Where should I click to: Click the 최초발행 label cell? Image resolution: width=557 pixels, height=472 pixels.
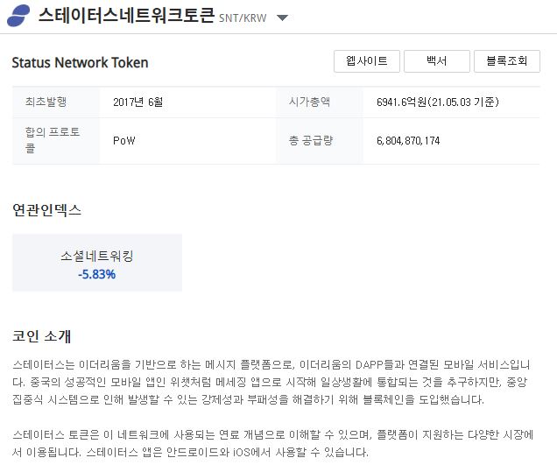[x=56, y=102]
